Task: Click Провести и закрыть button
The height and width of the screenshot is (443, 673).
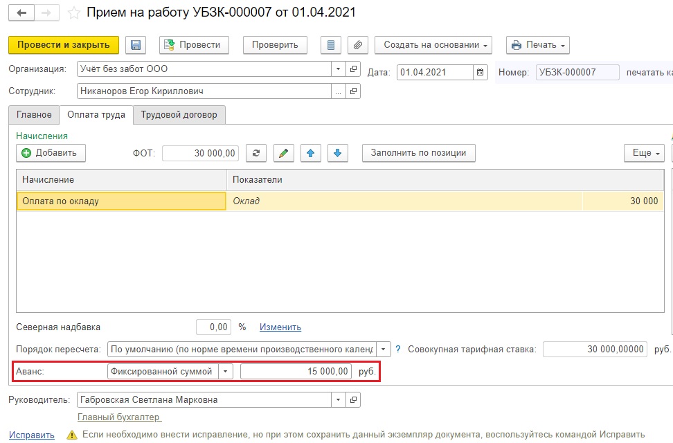Action: click(64, 45)
